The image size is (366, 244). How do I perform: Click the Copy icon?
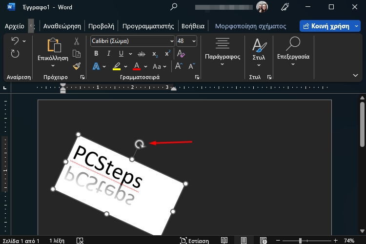click(x=77, y=54)
